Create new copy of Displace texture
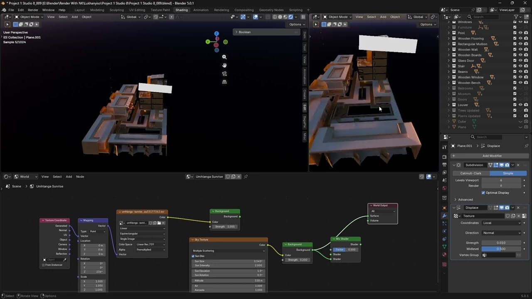 point(513,216)
